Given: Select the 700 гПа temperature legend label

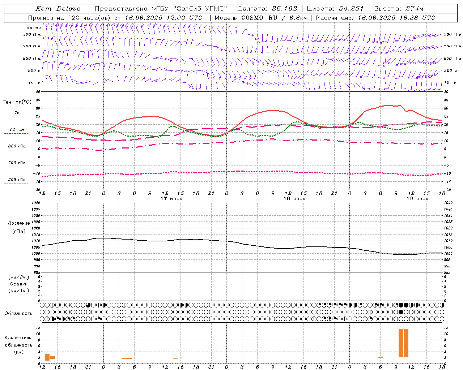Looking at the screenshot, I should (17, 163).
